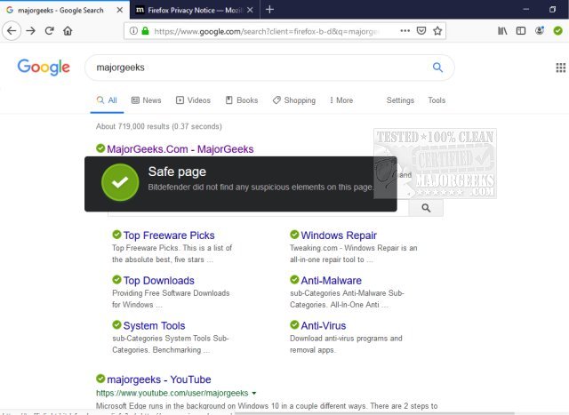The height and width of the screenshot is (415, 569).
Task: Click 'About 719,000 results' stats text
Action: [158, 126]
